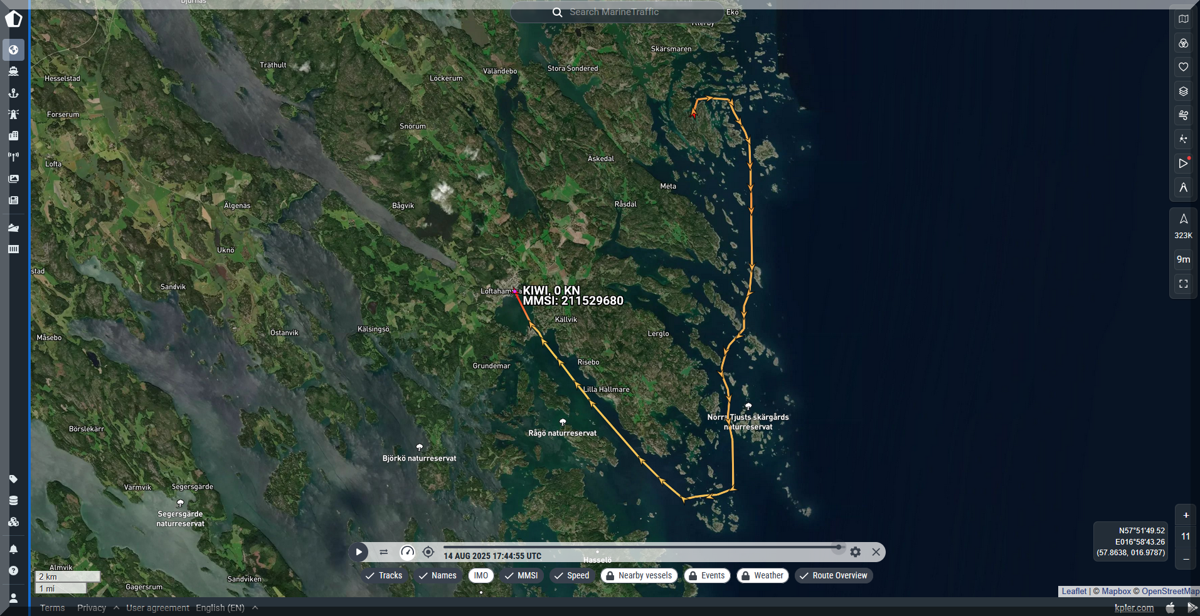Toggle the Speed label chip
The width and height of the screenshot is (1200, 616).
click(x=571, y=575)
